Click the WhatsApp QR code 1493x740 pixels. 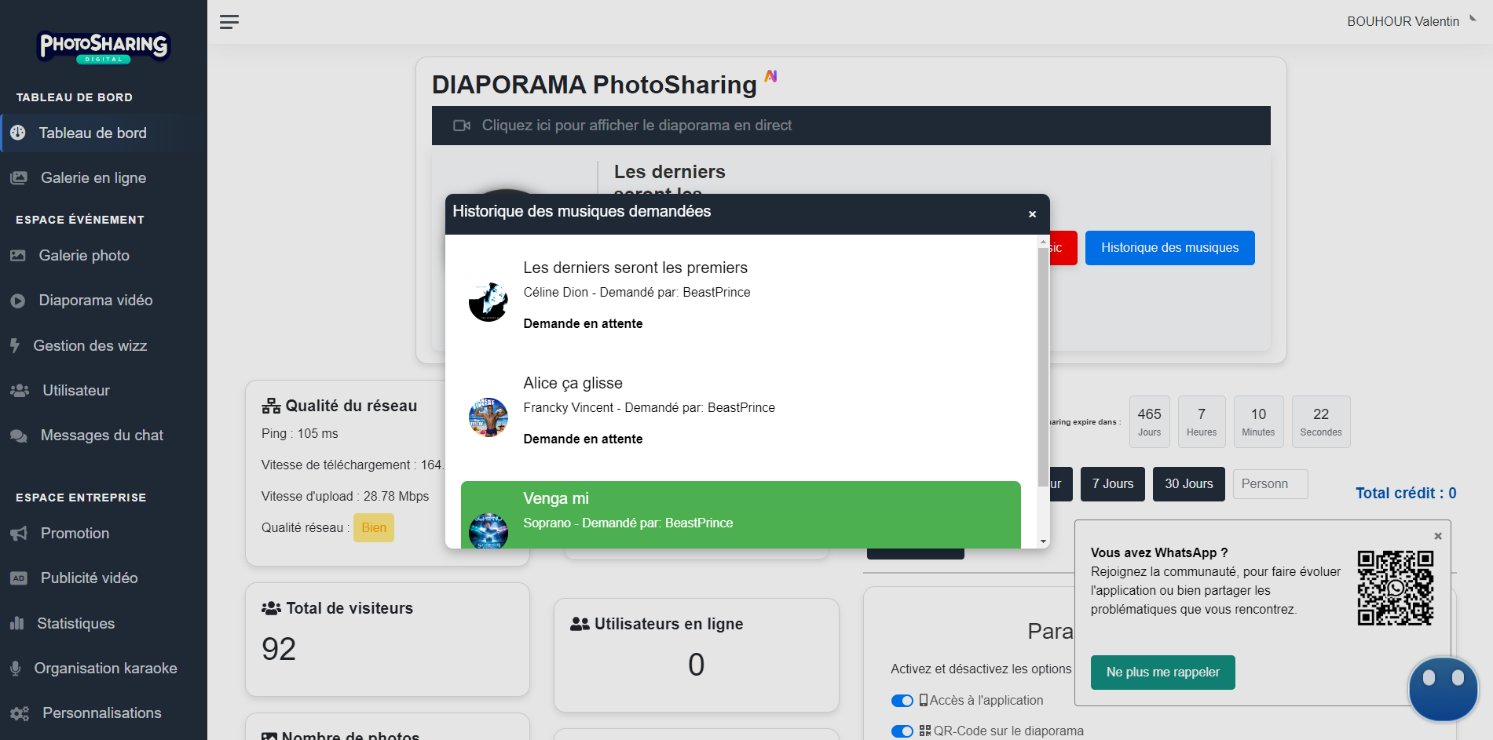(x=1396, y=588)
